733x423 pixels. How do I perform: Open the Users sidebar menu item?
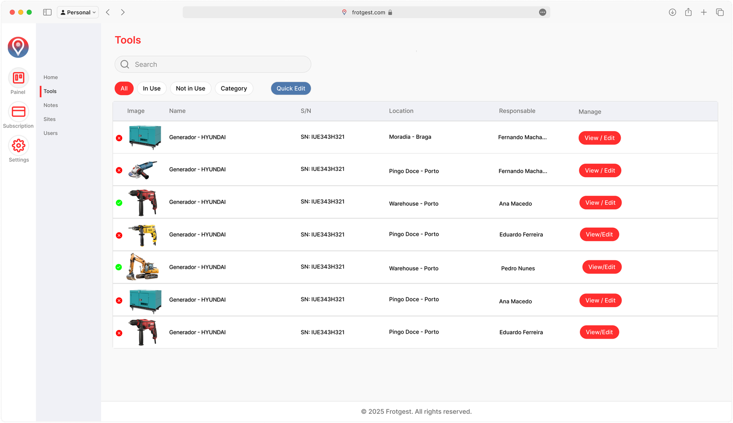pos(50,133)
